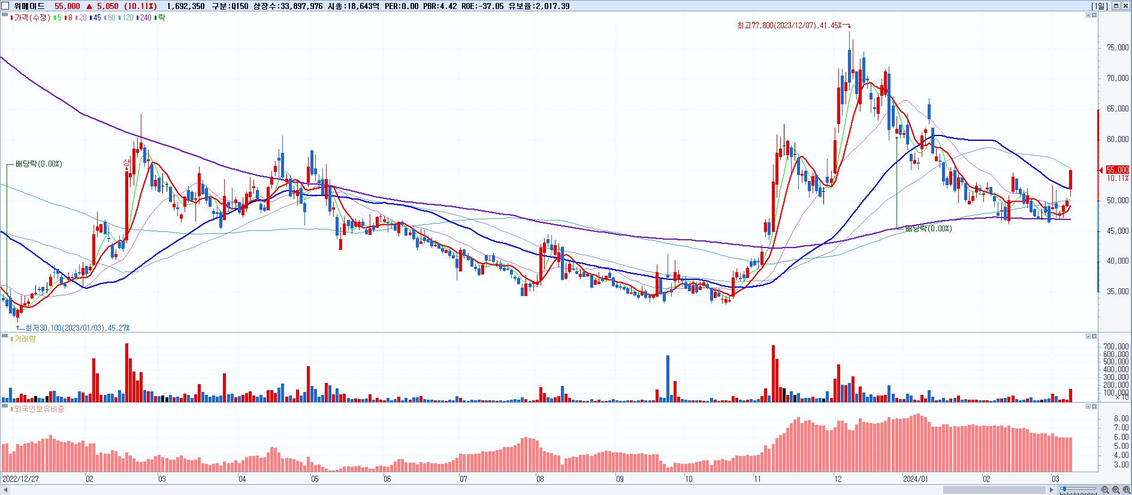Click the 75,000 price axis label

(1117, 47)
